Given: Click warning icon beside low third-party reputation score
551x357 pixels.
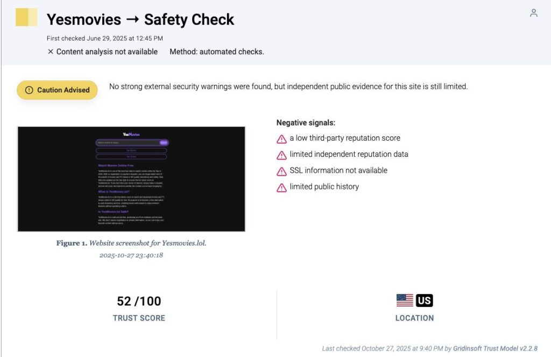Looking at the screenshot, I should [281, 139].
